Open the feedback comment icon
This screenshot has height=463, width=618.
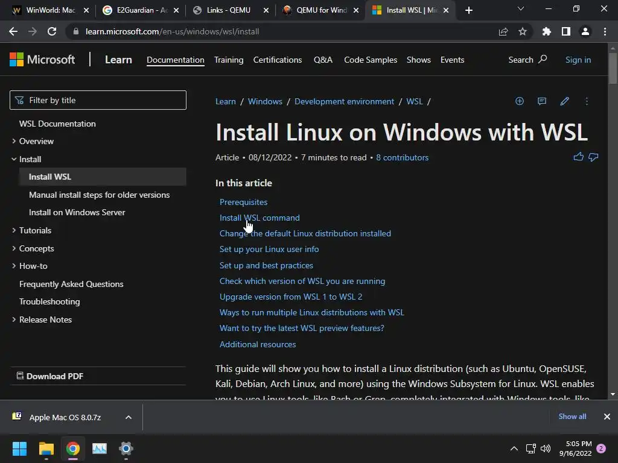(542, 101)
